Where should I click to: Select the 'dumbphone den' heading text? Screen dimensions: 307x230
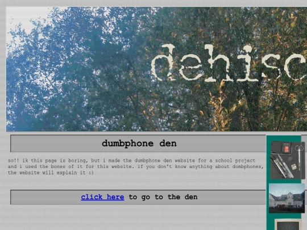click(139, 143)
